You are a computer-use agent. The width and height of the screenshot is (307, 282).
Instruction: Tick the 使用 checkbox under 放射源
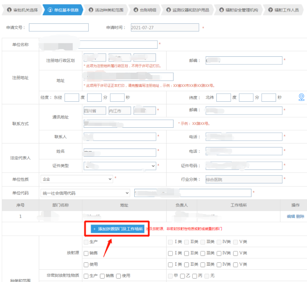86,264
